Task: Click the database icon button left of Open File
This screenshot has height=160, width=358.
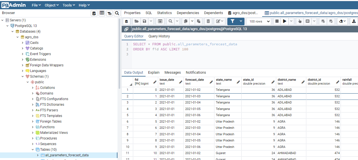Action: click(126, 21)
